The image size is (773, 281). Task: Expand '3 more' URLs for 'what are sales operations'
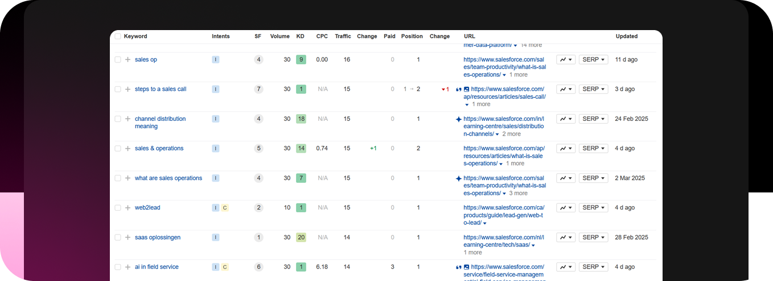pyautogui.click(x=518, y=193)
